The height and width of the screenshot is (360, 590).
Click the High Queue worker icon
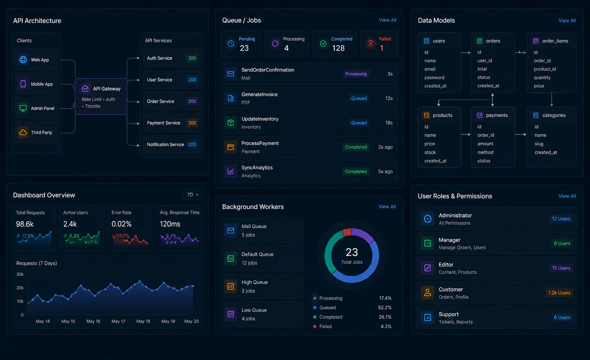pos(231,286)
